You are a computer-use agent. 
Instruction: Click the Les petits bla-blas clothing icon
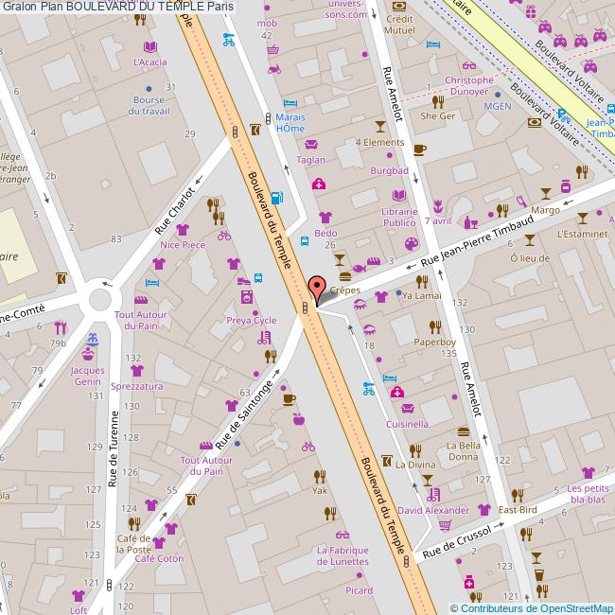(589, 472)
